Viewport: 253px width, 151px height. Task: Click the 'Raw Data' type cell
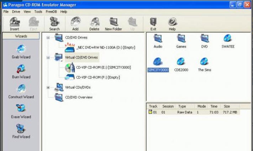coord(185,112)
